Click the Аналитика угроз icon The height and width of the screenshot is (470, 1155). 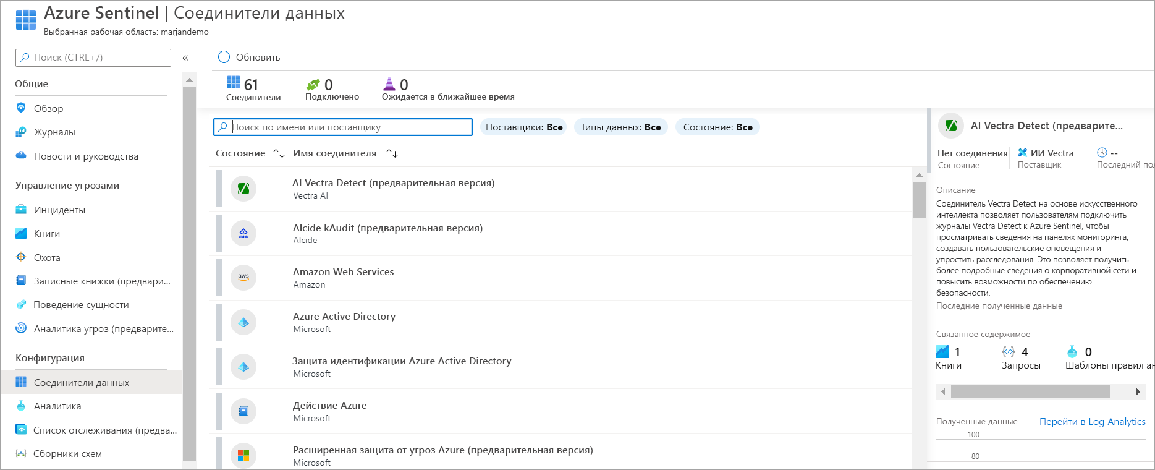21,328
